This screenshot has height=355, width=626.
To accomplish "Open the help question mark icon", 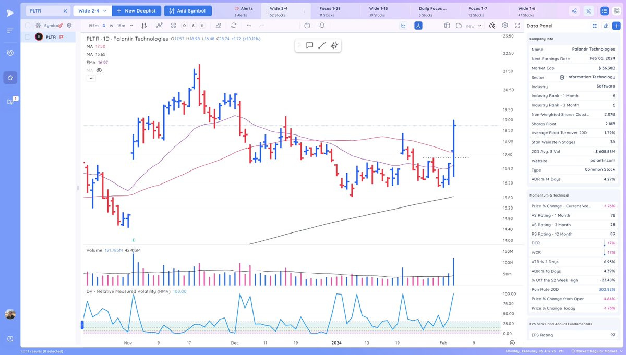I will pyautogui.click(x=10, y=338).
